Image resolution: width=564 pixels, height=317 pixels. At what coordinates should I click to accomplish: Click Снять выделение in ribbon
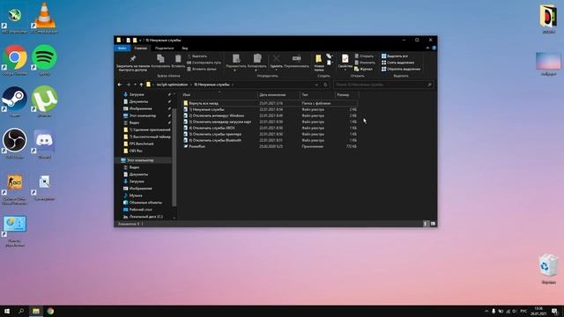[397, 63]
